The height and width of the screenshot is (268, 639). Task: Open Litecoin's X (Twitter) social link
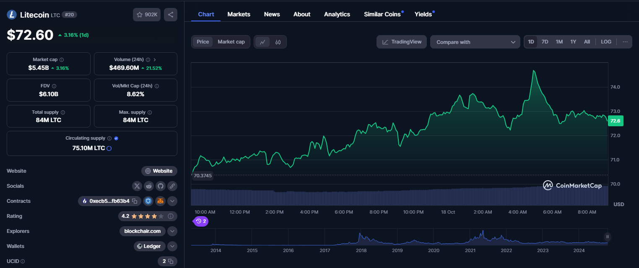137,186
